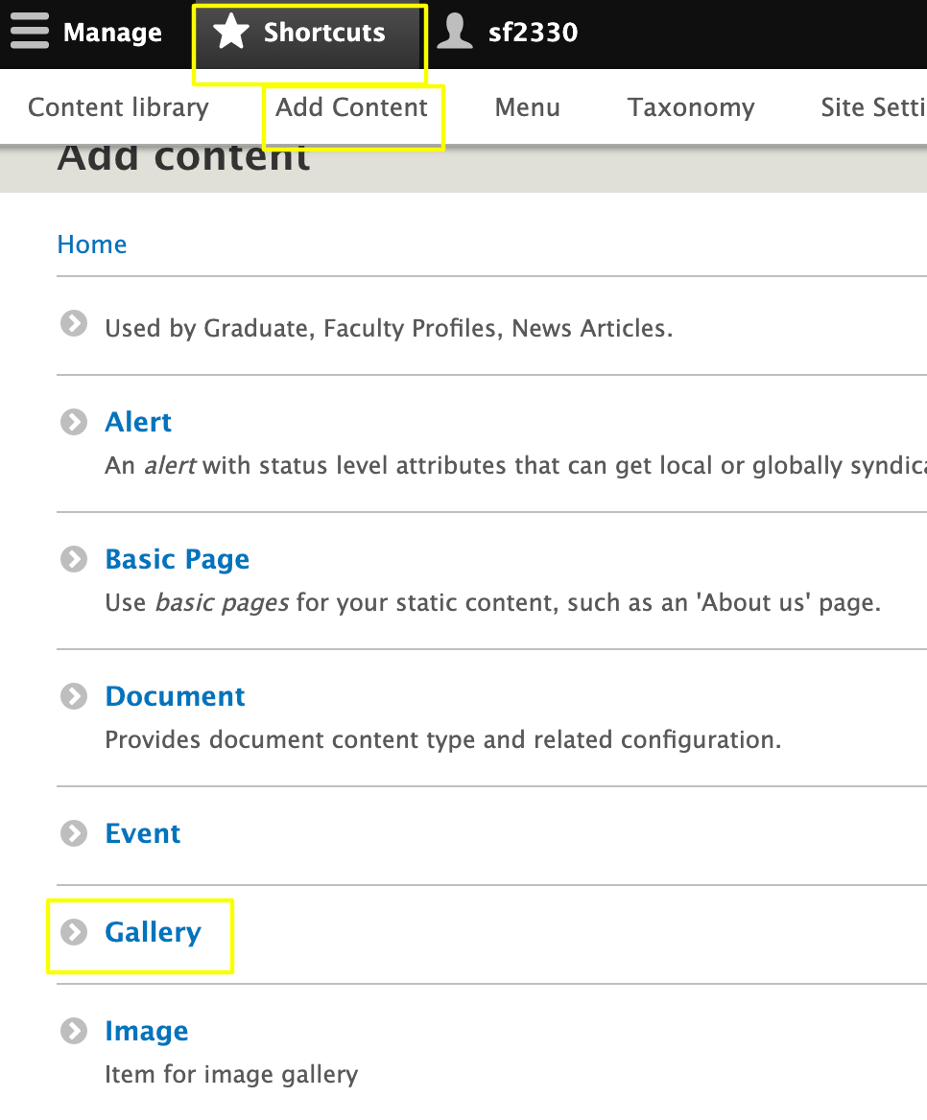This screenshot has width=927, height=1120.
Task: Click the sf2330 username
Action: tap(534, 31)
